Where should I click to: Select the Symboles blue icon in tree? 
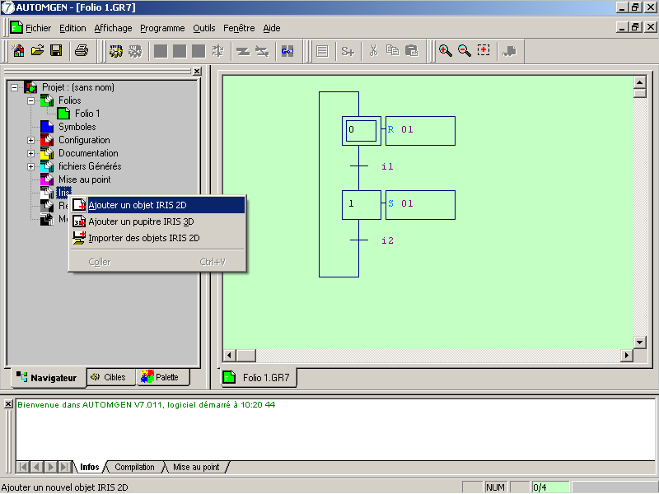[47, 127]
